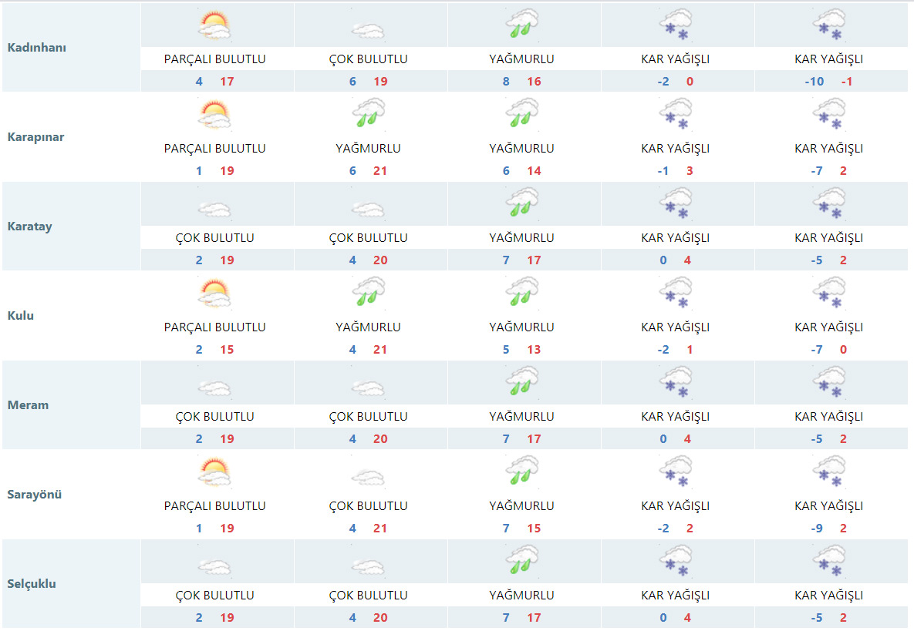Click the rainy icon in Karatay row
The width and height of the screenshot is (914, 631).
click(521, 204)
